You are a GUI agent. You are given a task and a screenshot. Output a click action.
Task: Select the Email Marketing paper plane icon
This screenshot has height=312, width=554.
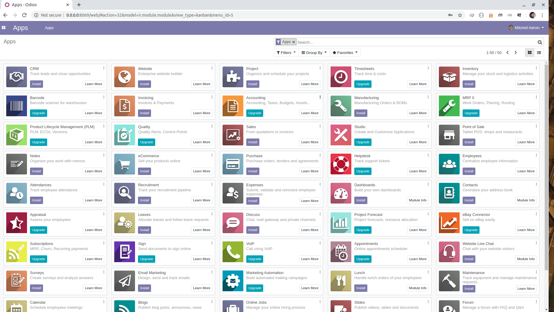pyautogui.click(x=125, y=281)
